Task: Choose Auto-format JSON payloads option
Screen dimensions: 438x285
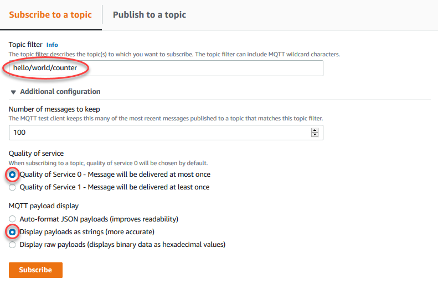Action: [x=13, y=219]
